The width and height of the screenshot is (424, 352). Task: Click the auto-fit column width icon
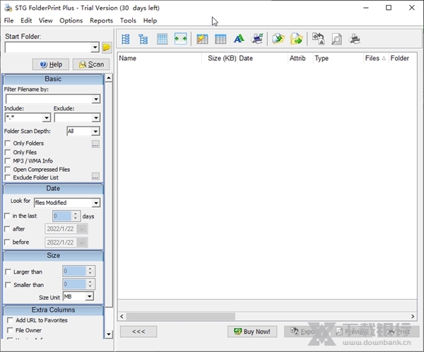point(180,39)
